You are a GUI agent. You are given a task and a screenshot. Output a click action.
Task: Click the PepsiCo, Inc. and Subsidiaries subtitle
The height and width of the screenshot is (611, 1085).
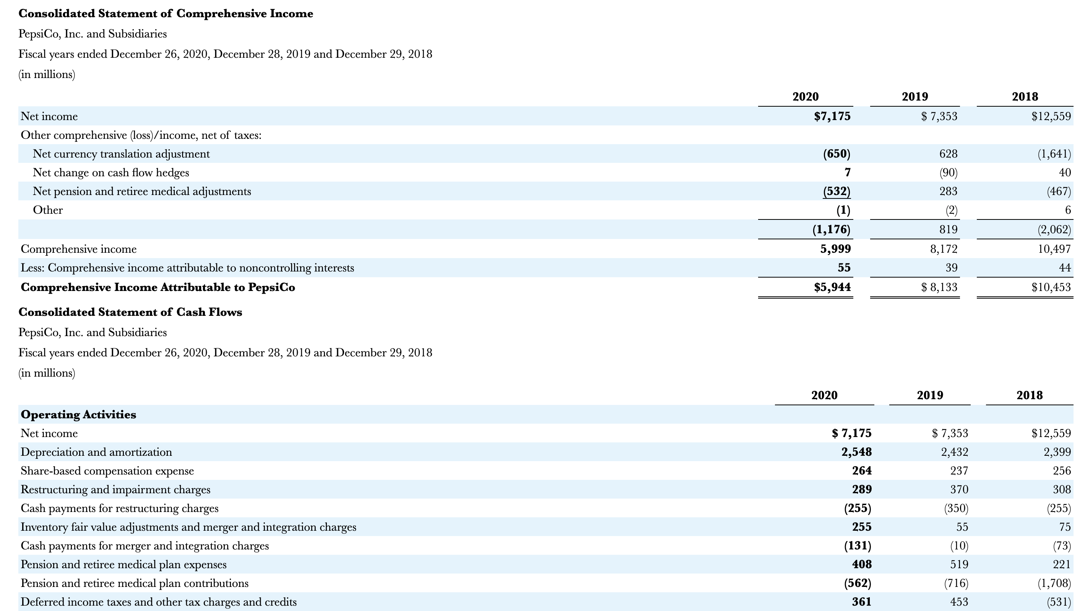click(92, 33)
